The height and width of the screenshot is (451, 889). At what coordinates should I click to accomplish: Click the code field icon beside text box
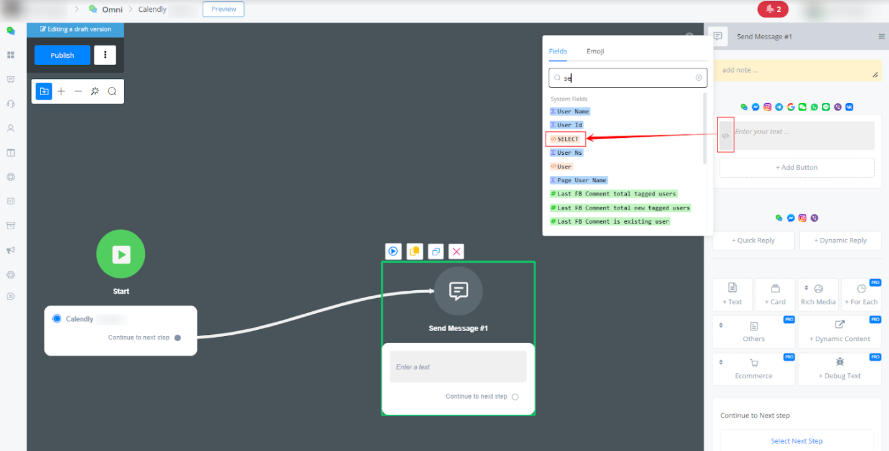coord(726,135)
